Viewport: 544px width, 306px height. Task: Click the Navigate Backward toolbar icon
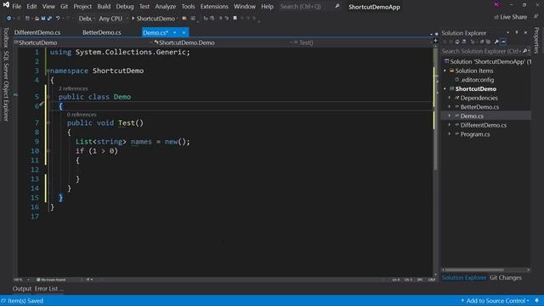point(9,18)
